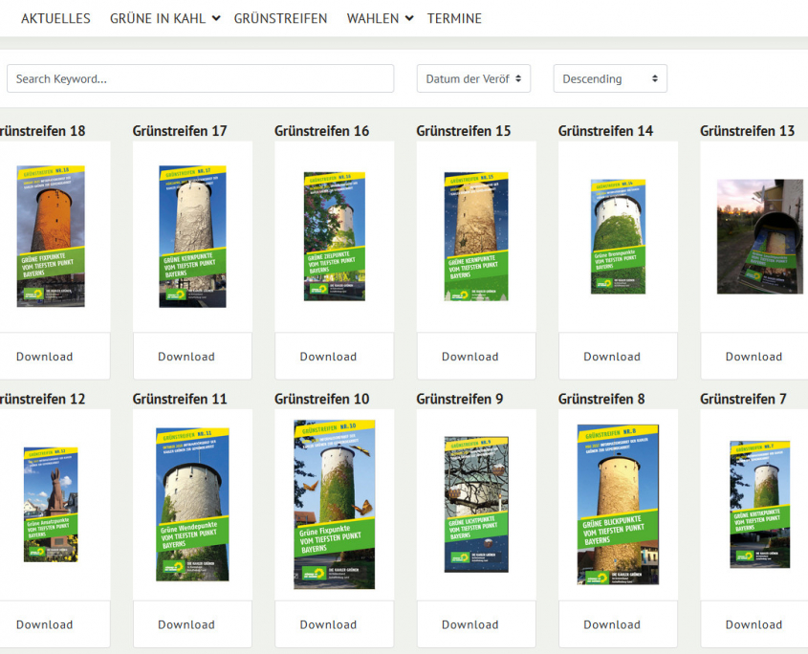Viewport: 808px width, 654px height.
Task: Open the Datum der Veröffentlichung sort dropdown
Action: [x=473, y=78]
